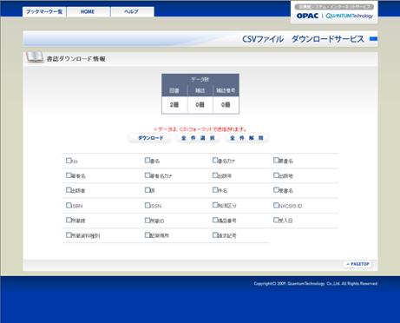The width and height of the screenshot is (400, 323).
Task: Tick the NACSIS ID checkbox
Action: click(276, 205)
